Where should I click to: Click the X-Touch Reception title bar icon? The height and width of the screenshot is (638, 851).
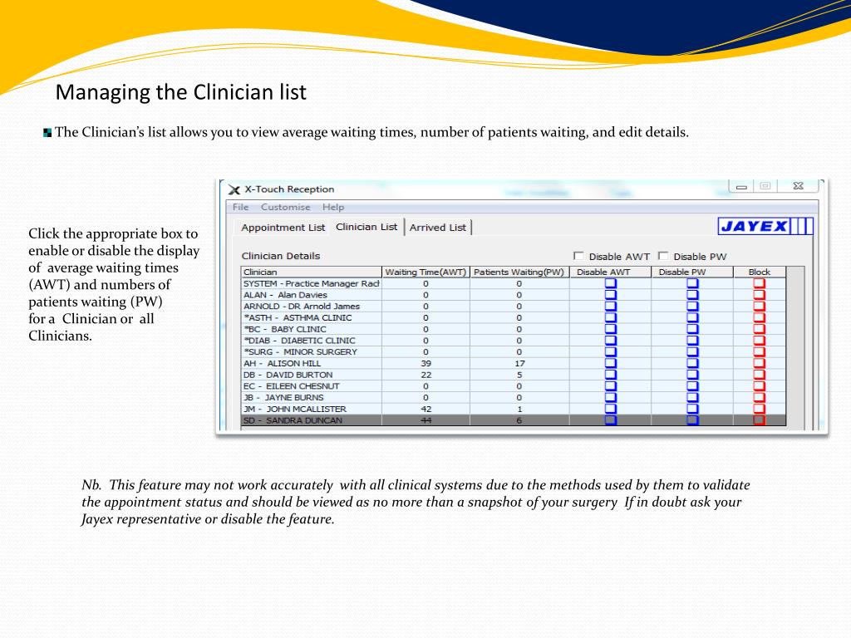tap(234, 189)
